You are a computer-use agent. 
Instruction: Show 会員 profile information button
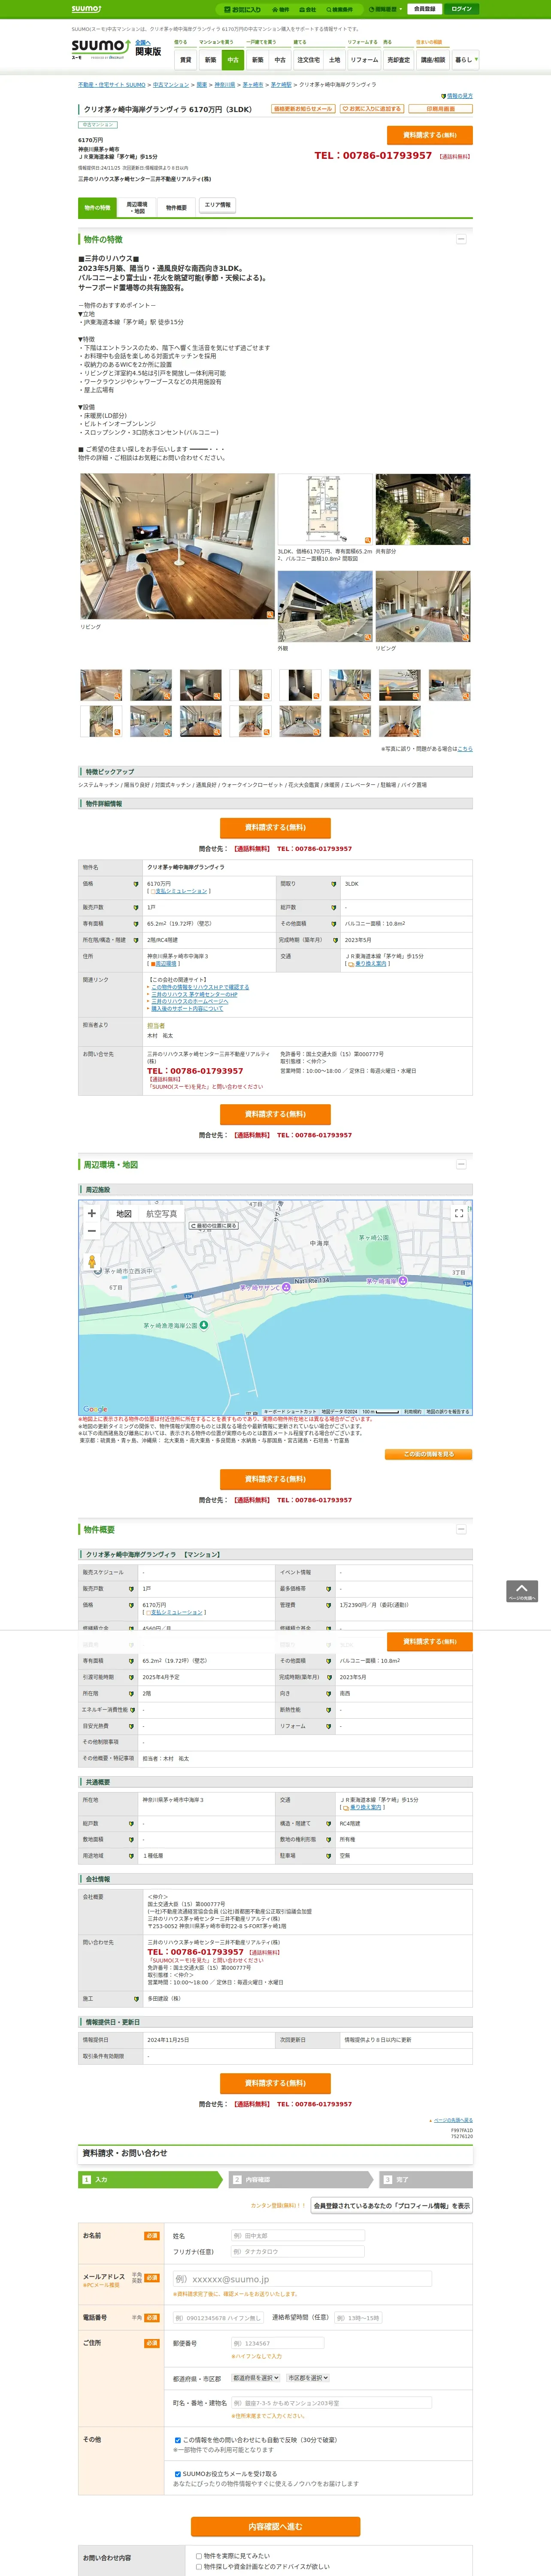click(391, 2205)
